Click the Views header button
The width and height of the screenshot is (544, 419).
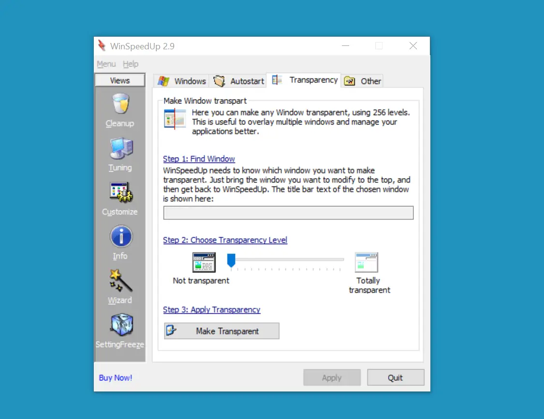tap(120, 81)
